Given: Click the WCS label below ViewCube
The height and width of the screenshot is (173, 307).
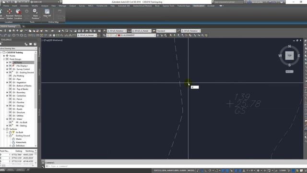Looking at the screenshot, I should 289,72.
